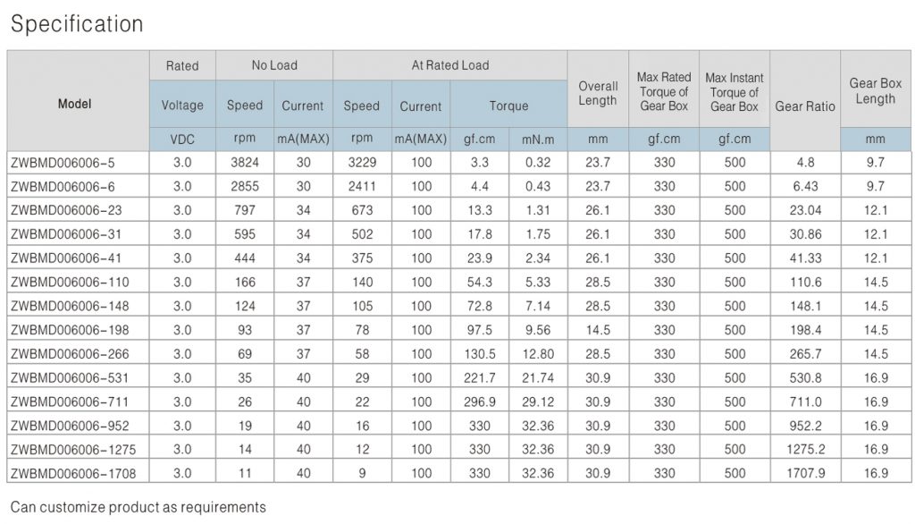Select the 6.43 gear ratio cell
This screenshot has height=524, width=915.
(x=804, y=187)
